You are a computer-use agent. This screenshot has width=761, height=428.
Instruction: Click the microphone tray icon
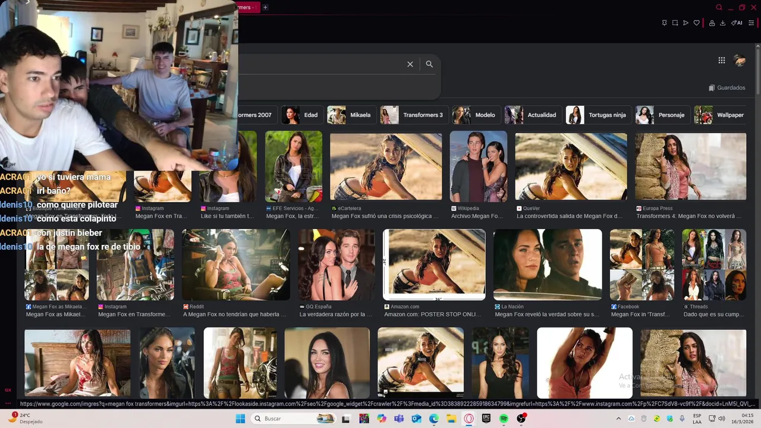tap(682, 418)
